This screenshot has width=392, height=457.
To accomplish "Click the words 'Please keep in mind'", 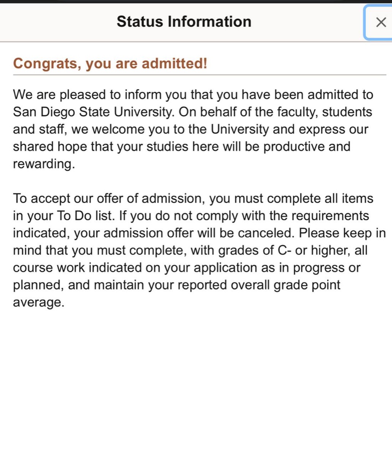I will [x=200, y=242].
